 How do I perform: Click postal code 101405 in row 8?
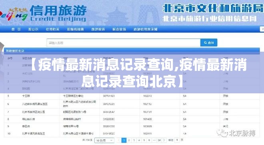coord(148,119)
